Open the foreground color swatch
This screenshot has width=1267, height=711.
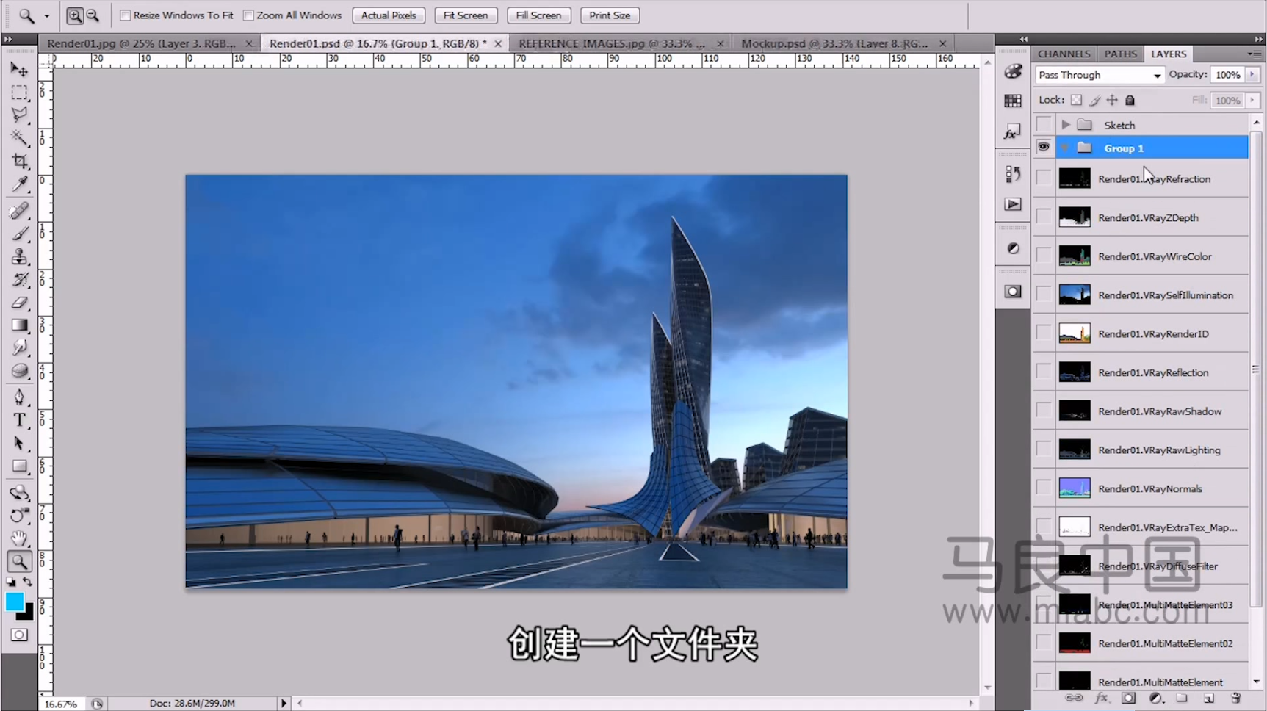click(x=15, y=602)
